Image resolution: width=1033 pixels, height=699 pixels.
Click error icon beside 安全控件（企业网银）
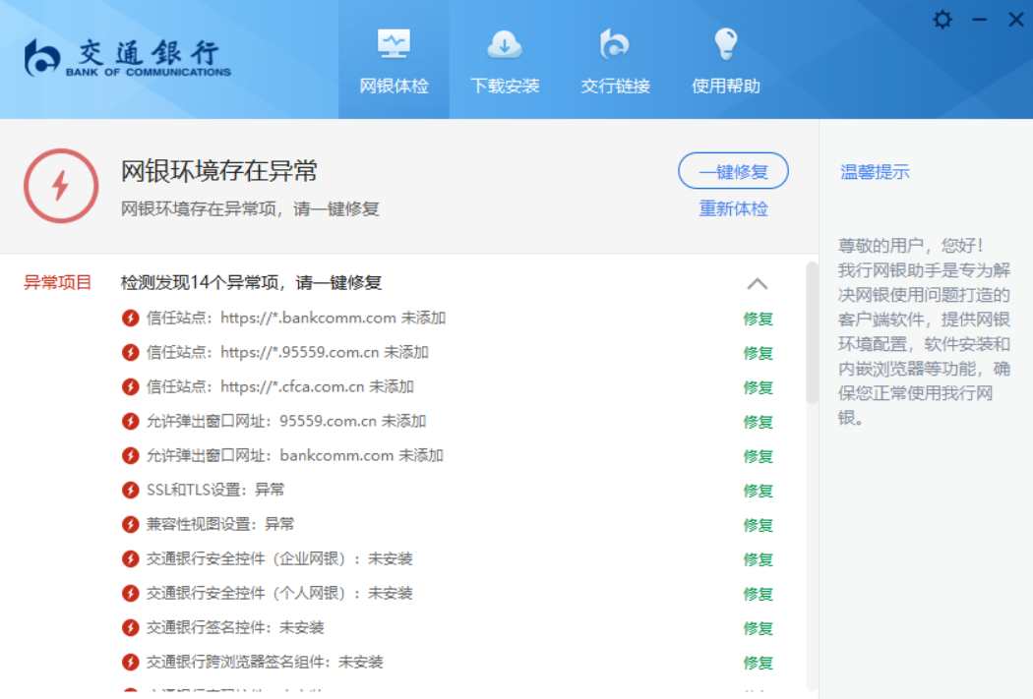(131, 558)
